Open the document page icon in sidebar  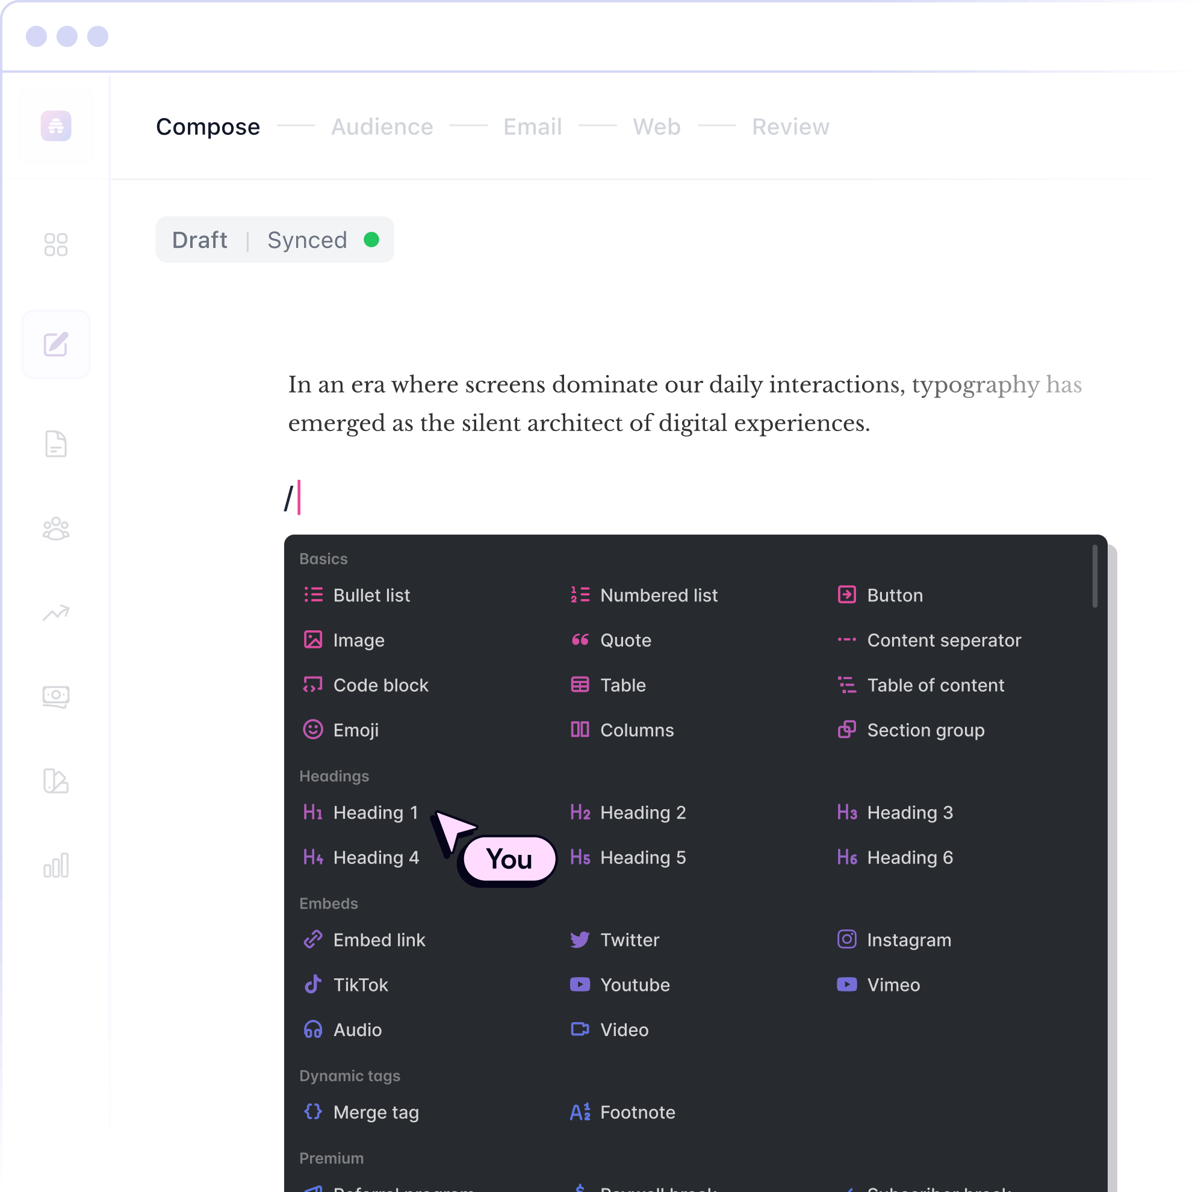(56, 444)
